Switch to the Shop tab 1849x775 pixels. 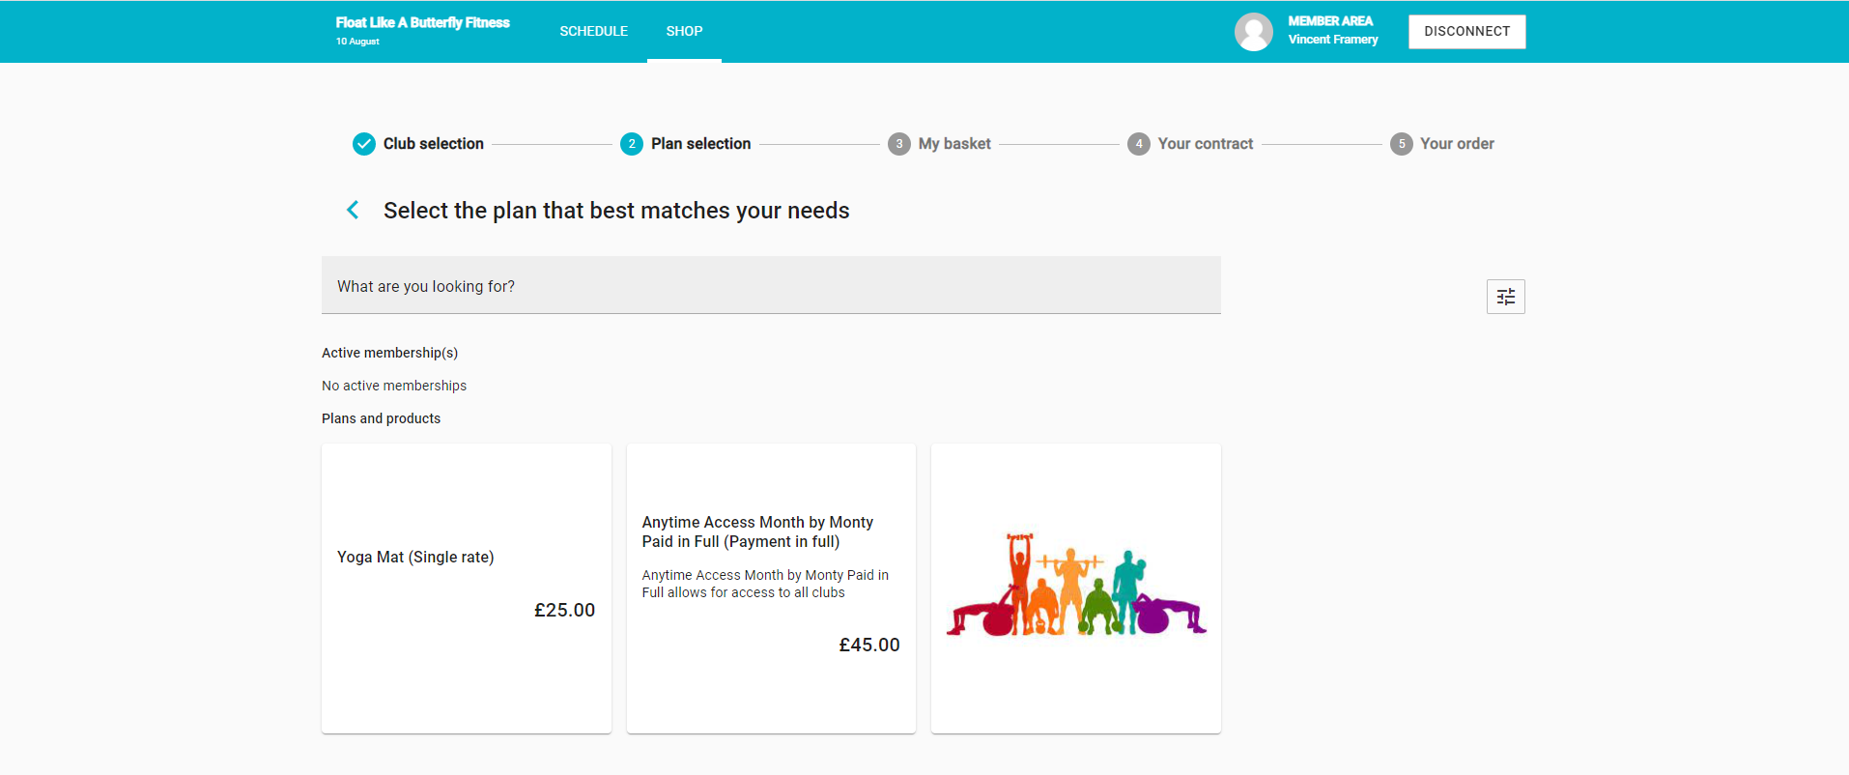point(684,32)
